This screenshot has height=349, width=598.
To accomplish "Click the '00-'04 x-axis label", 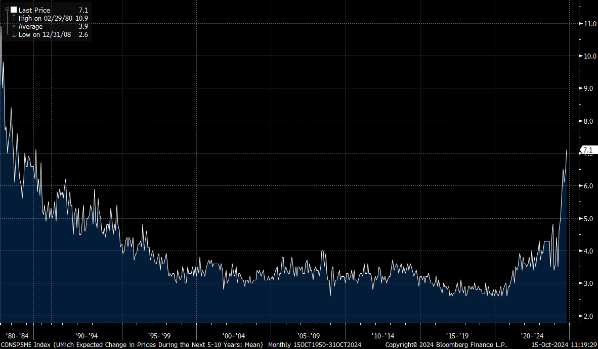I will point(234,336).
